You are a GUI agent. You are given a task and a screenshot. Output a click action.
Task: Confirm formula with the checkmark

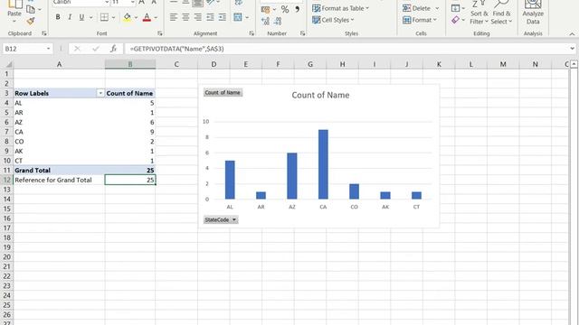pos(96,49)
